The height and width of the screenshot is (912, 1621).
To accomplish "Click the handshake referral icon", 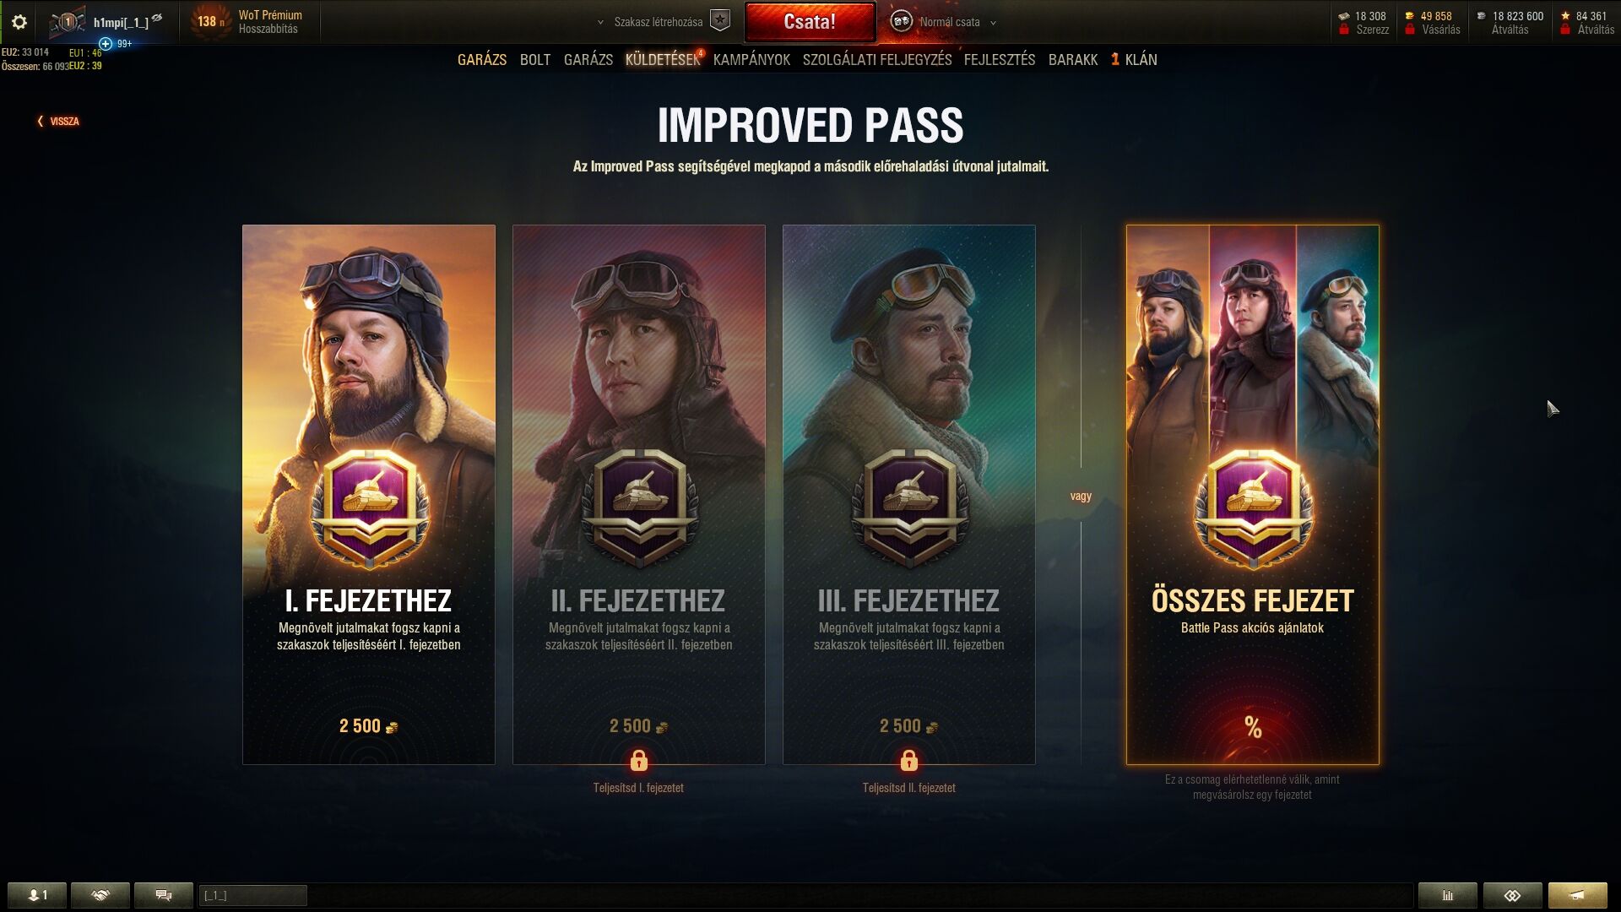I will point(100,895).
